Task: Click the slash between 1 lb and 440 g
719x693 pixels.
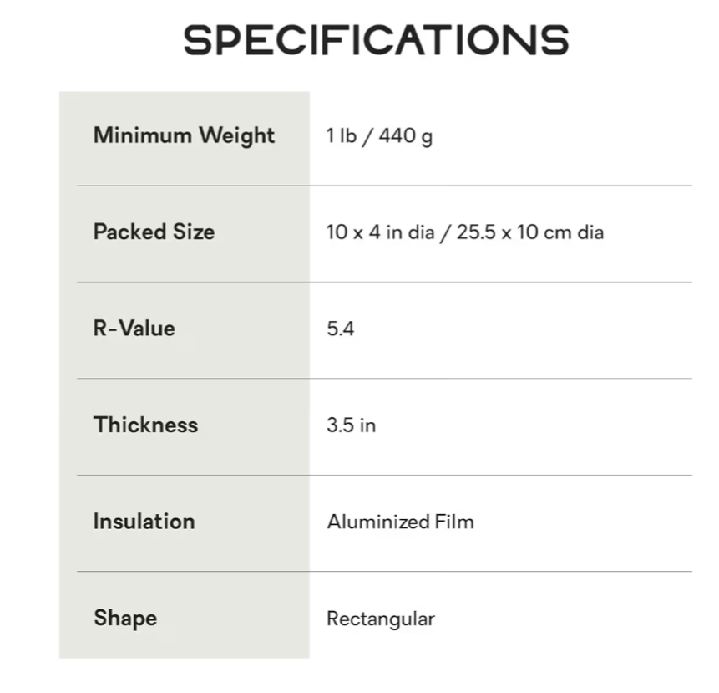Action: [x=367, y=136]
